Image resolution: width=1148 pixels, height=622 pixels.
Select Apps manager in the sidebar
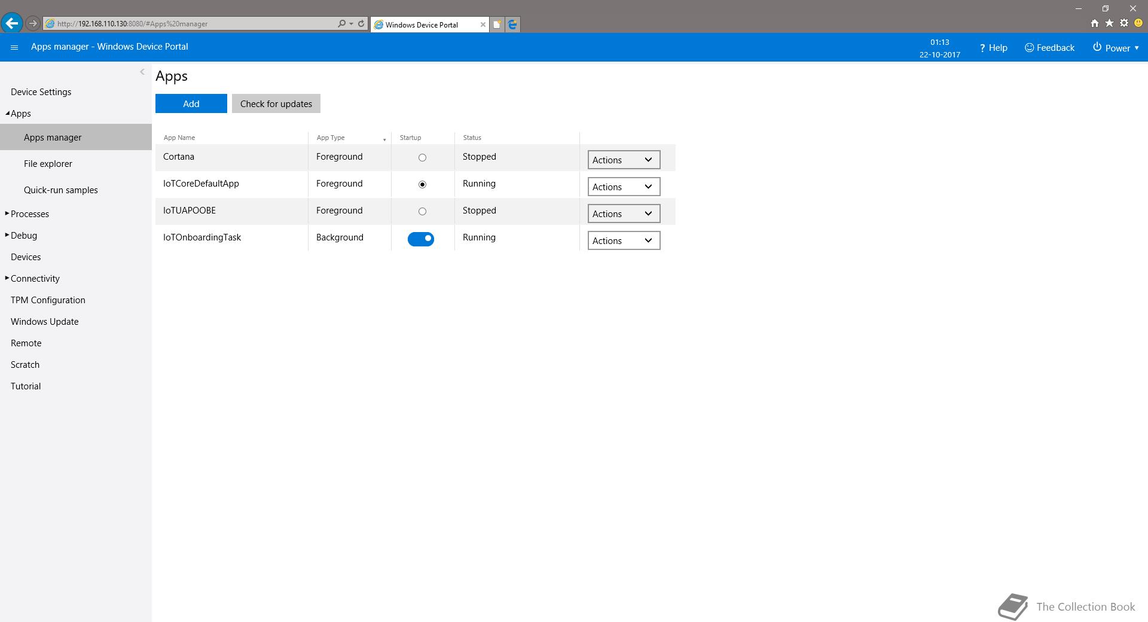tap(76, 137)
